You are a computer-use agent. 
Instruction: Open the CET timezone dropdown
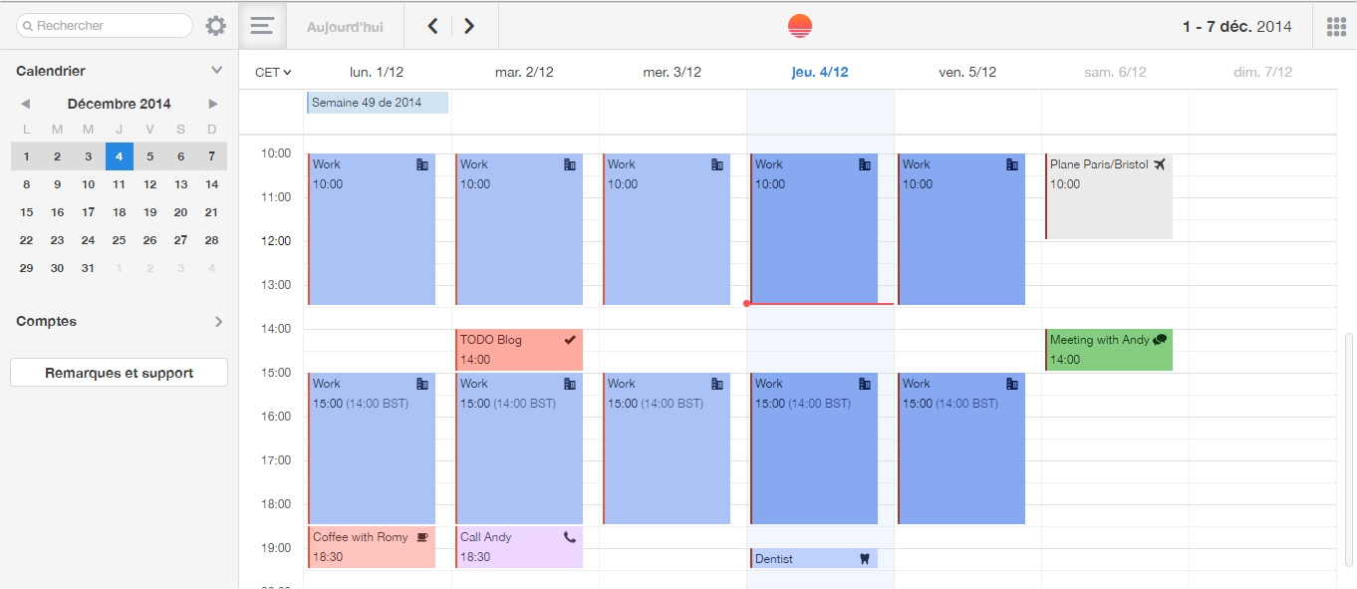(x=273, y=72)
